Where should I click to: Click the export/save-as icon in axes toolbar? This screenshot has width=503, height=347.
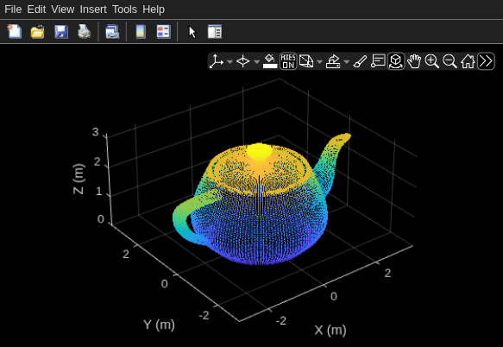[333, 61]
